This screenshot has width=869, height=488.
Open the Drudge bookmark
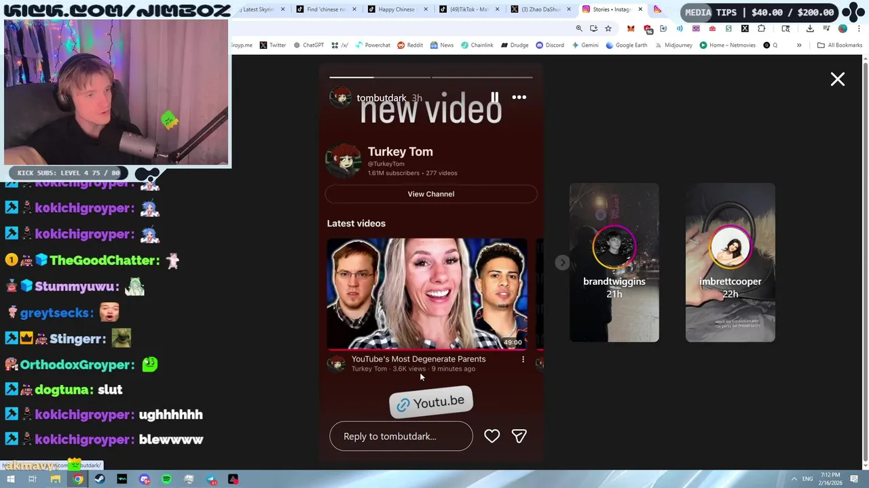515,45
